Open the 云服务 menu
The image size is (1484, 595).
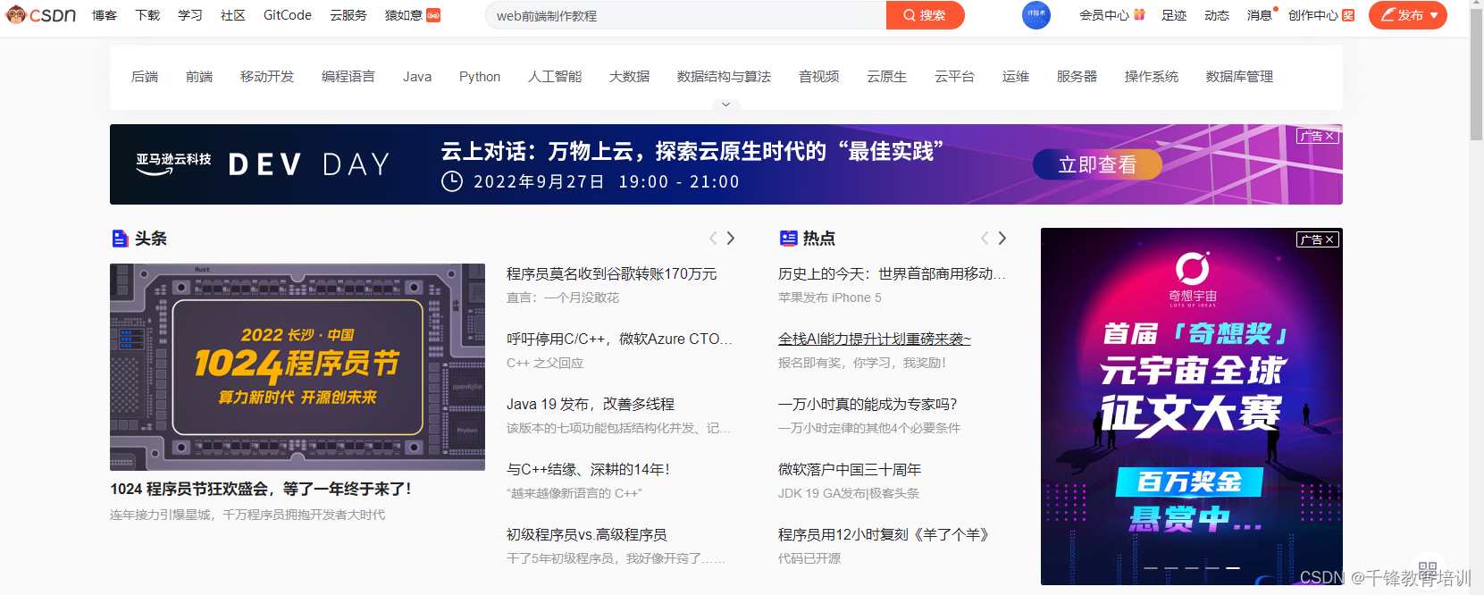click(x=348, y=15)
